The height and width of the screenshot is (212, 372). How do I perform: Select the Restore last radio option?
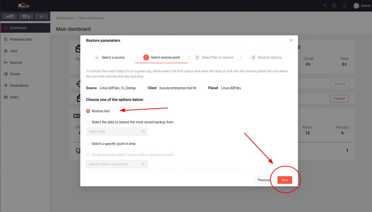coord(88,111)
